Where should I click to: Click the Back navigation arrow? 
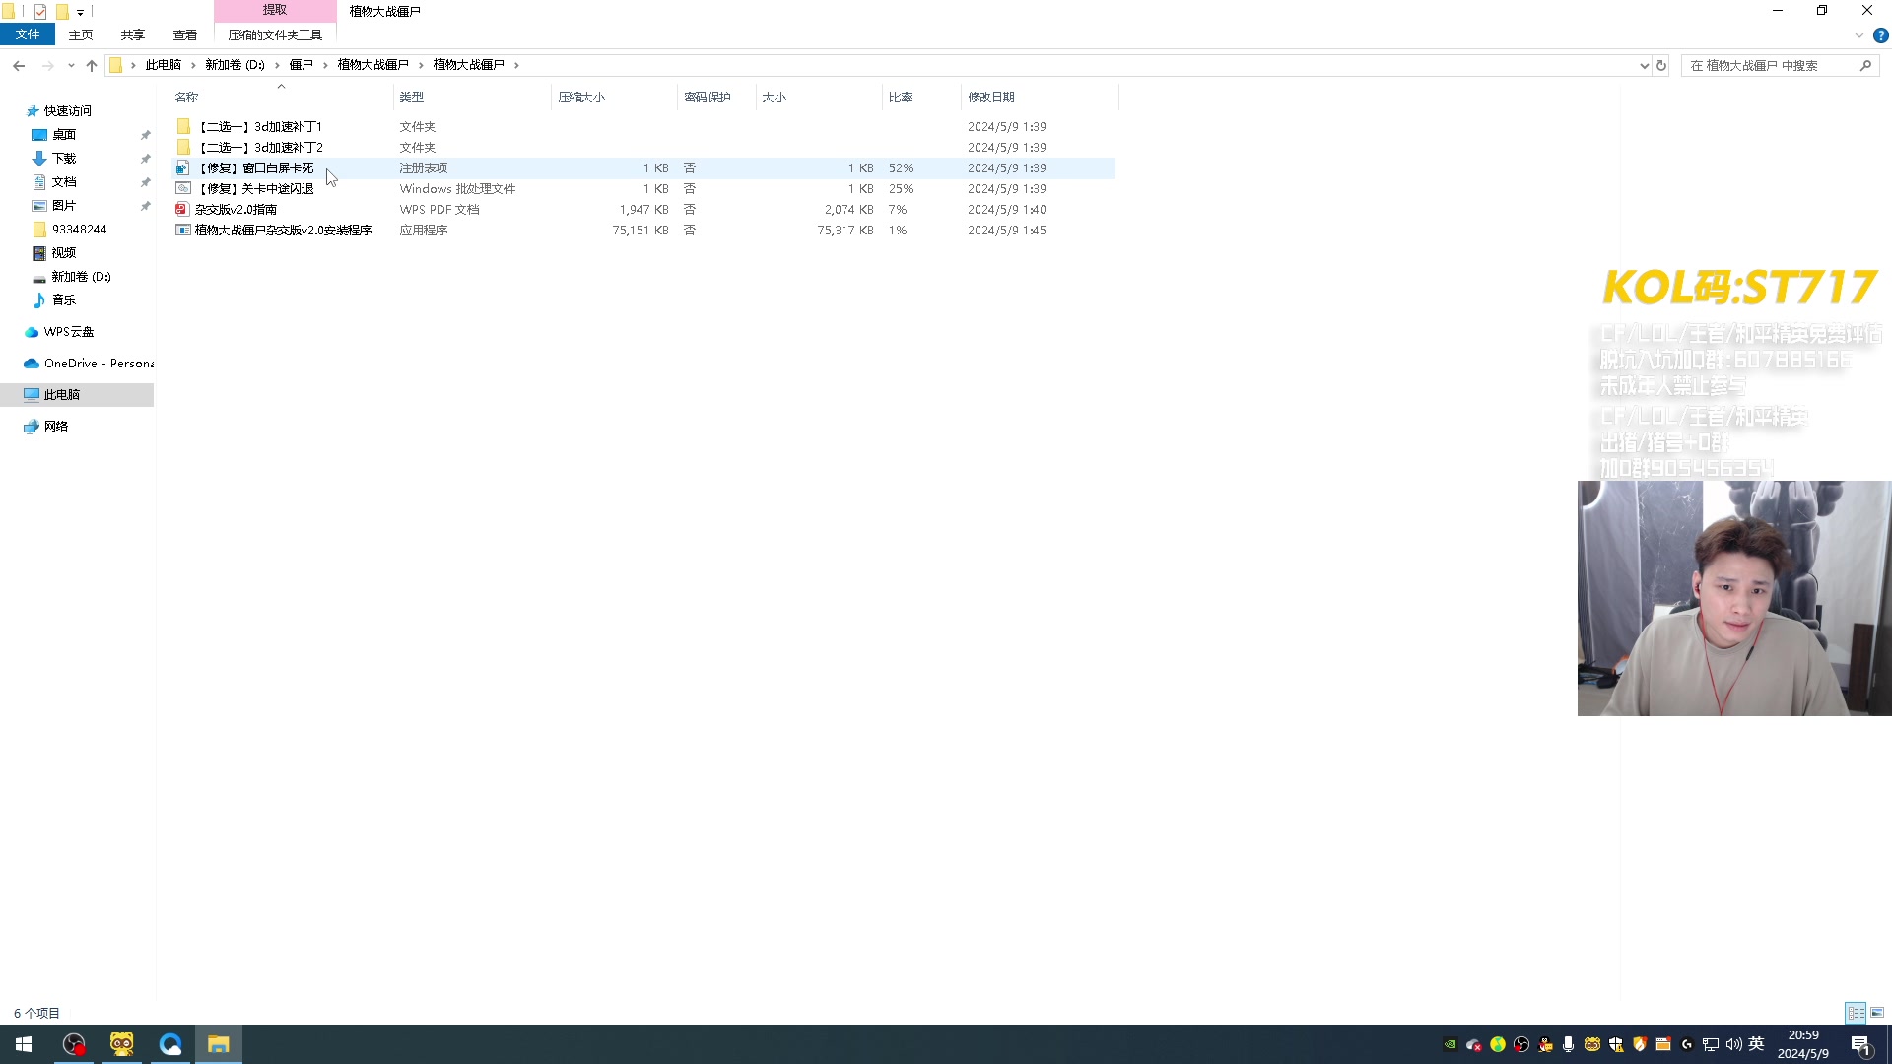point(19,66)
